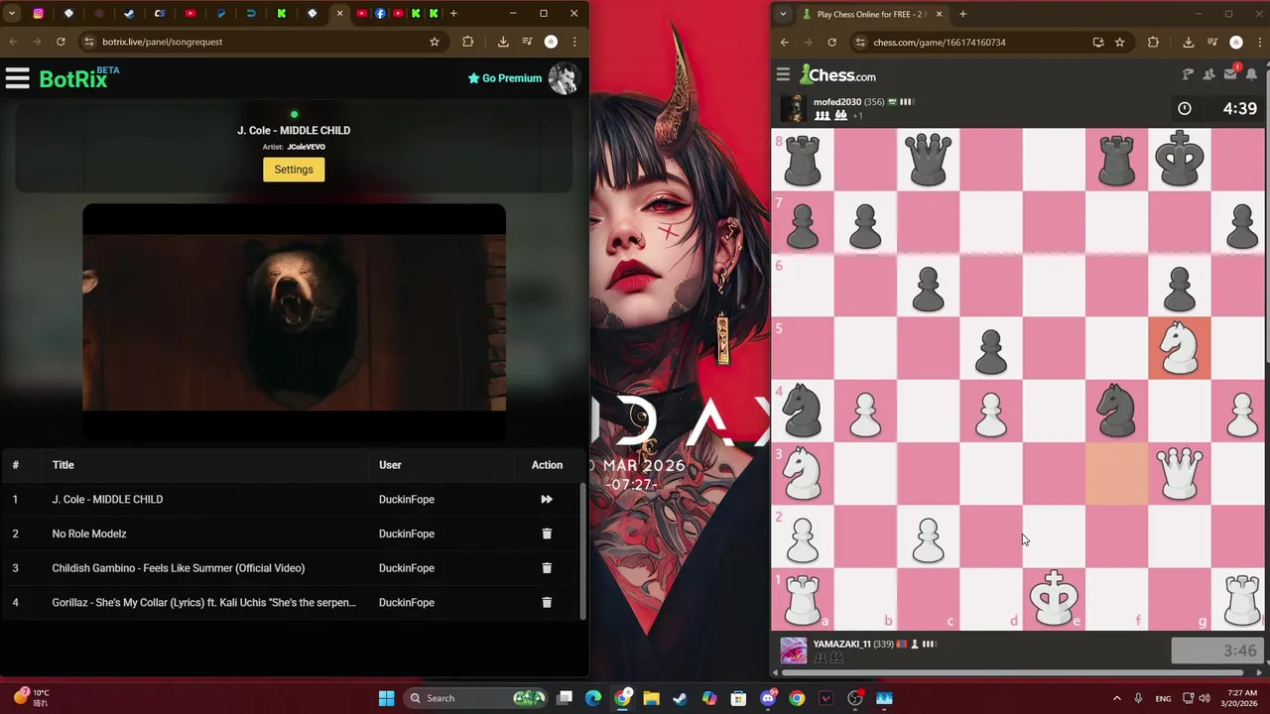Delete Childish Gambino Feels Like Summer request
The width and height of the screenshot is (1270, 714).
coord(546,568)
